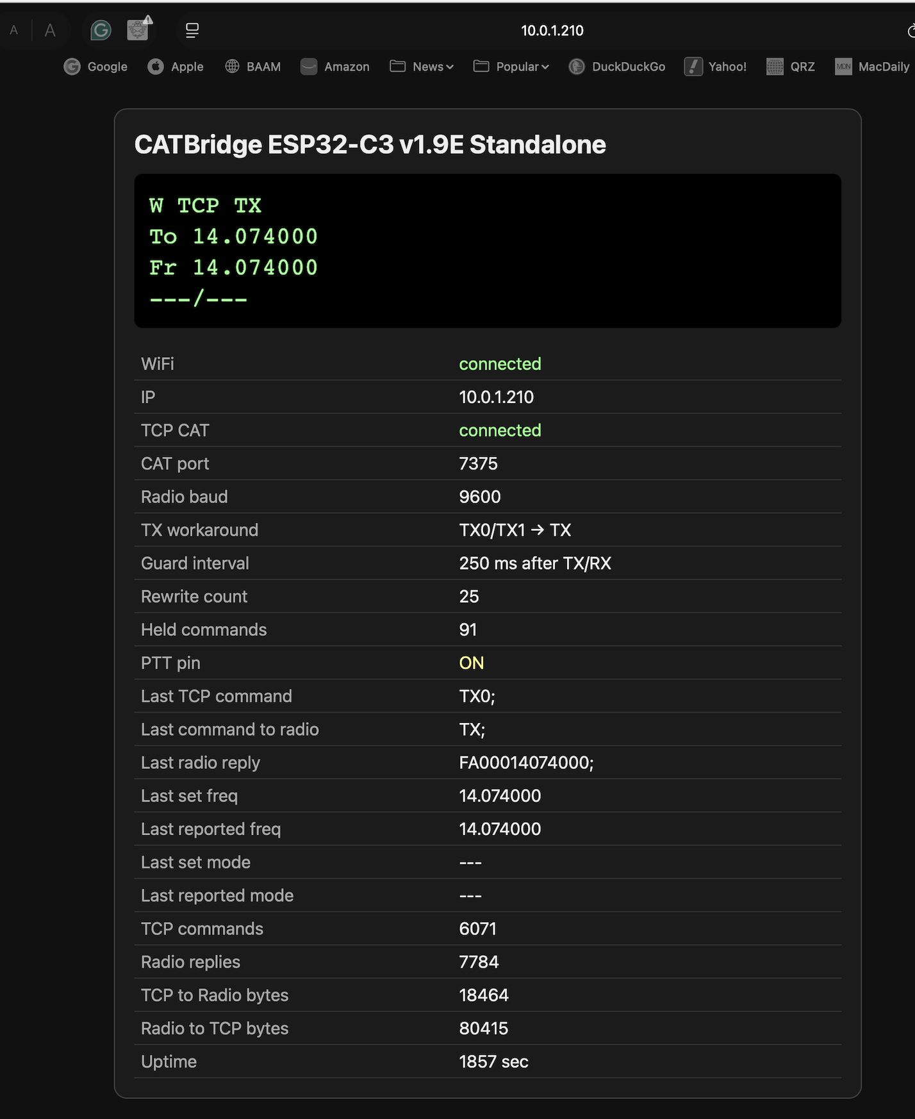This screenshot has height=1119, width=915.
Task: Open the Amazon bookmark
Action: tap(335, 67)
